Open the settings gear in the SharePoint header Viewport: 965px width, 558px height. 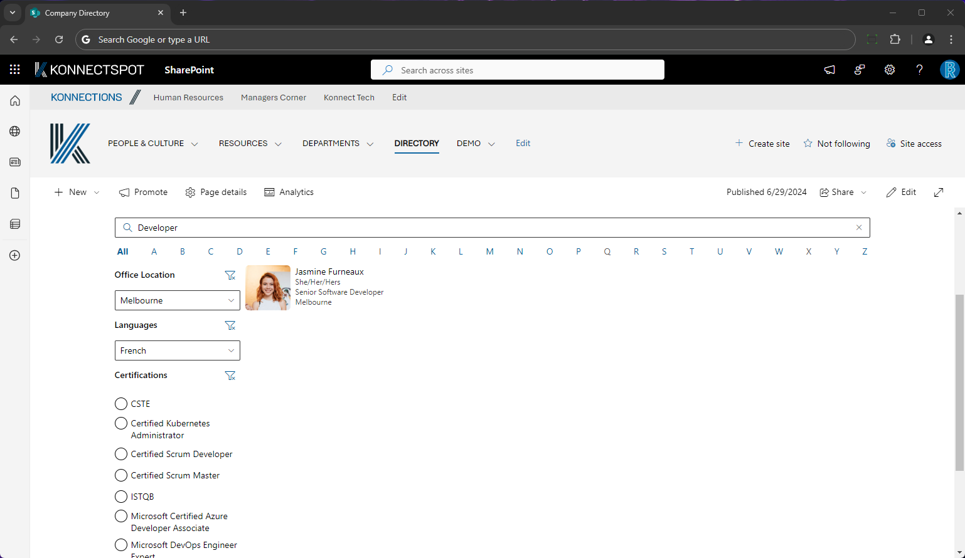[x=890, y=70]
